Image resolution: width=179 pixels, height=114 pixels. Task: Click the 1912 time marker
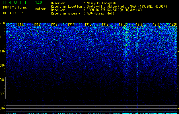(x=37, y=25)
